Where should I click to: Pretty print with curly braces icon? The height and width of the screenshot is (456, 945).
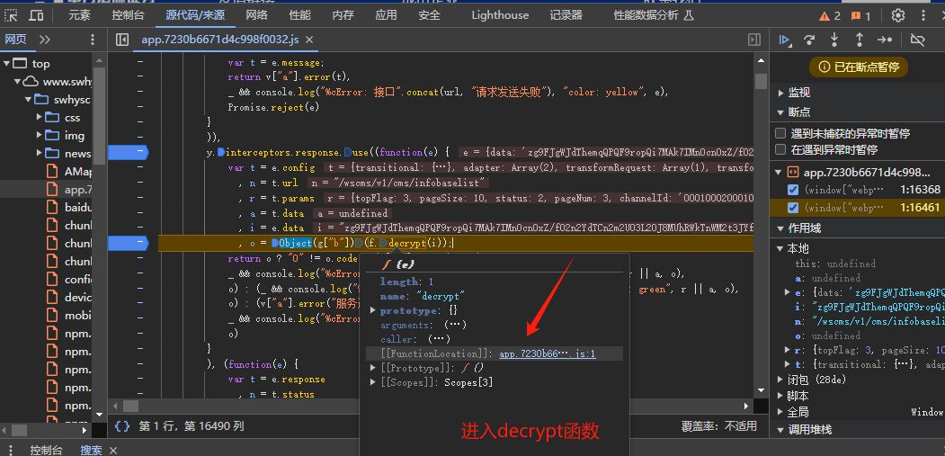coord(122,426)
